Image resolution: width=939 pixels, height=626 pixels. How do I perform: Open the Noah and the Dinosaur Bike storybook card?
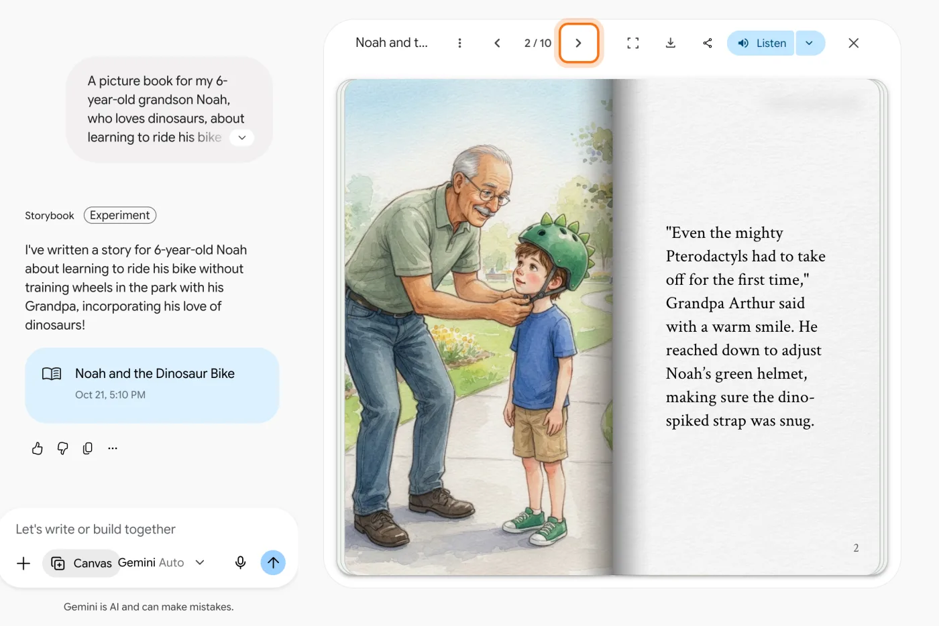152,385
